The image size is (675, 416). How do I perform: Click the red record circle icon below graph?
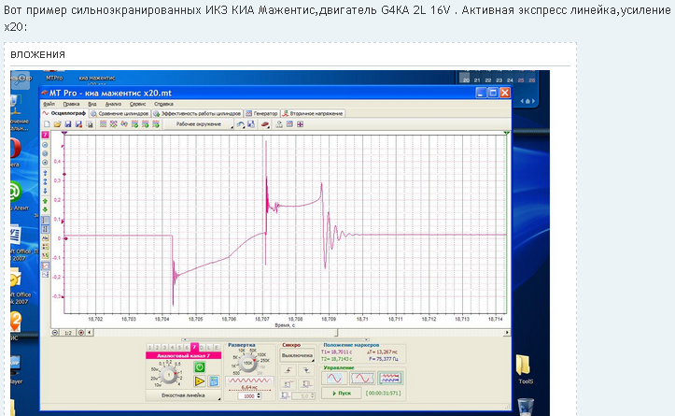(x=81, y=333)
